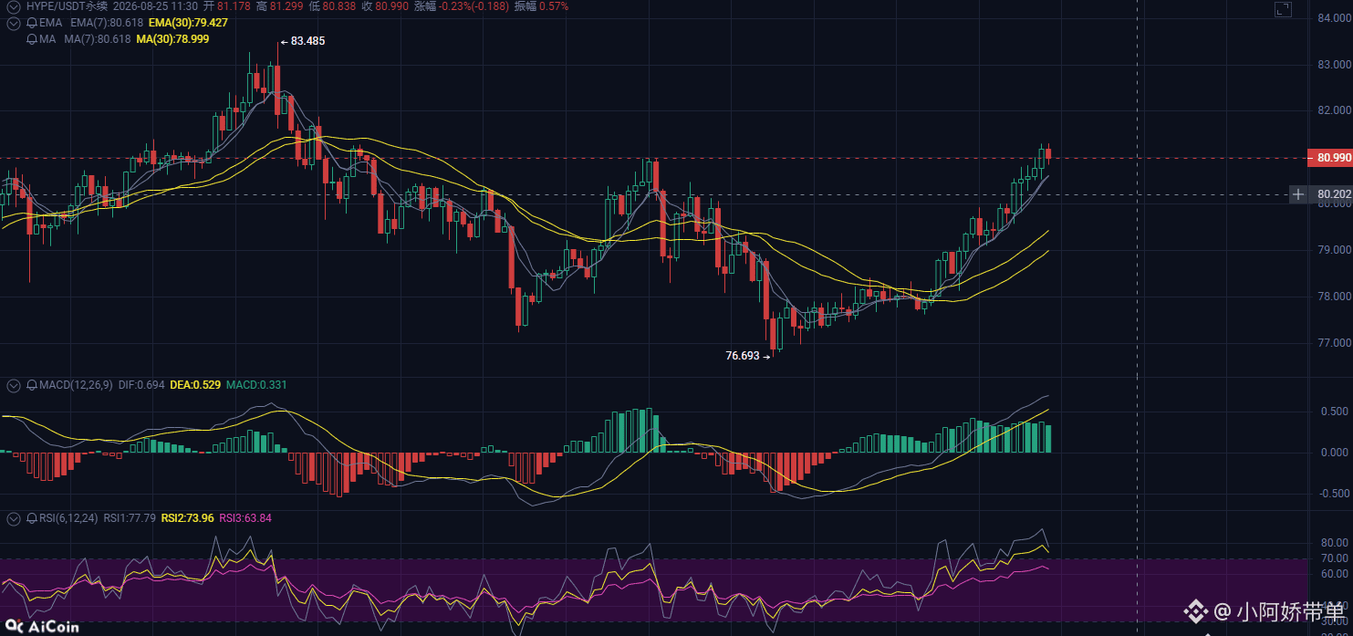This screenshot has width=1353, height=636.
Task: Collapse the EMA indicator legend chevron
Action: (x=13, y=22)
